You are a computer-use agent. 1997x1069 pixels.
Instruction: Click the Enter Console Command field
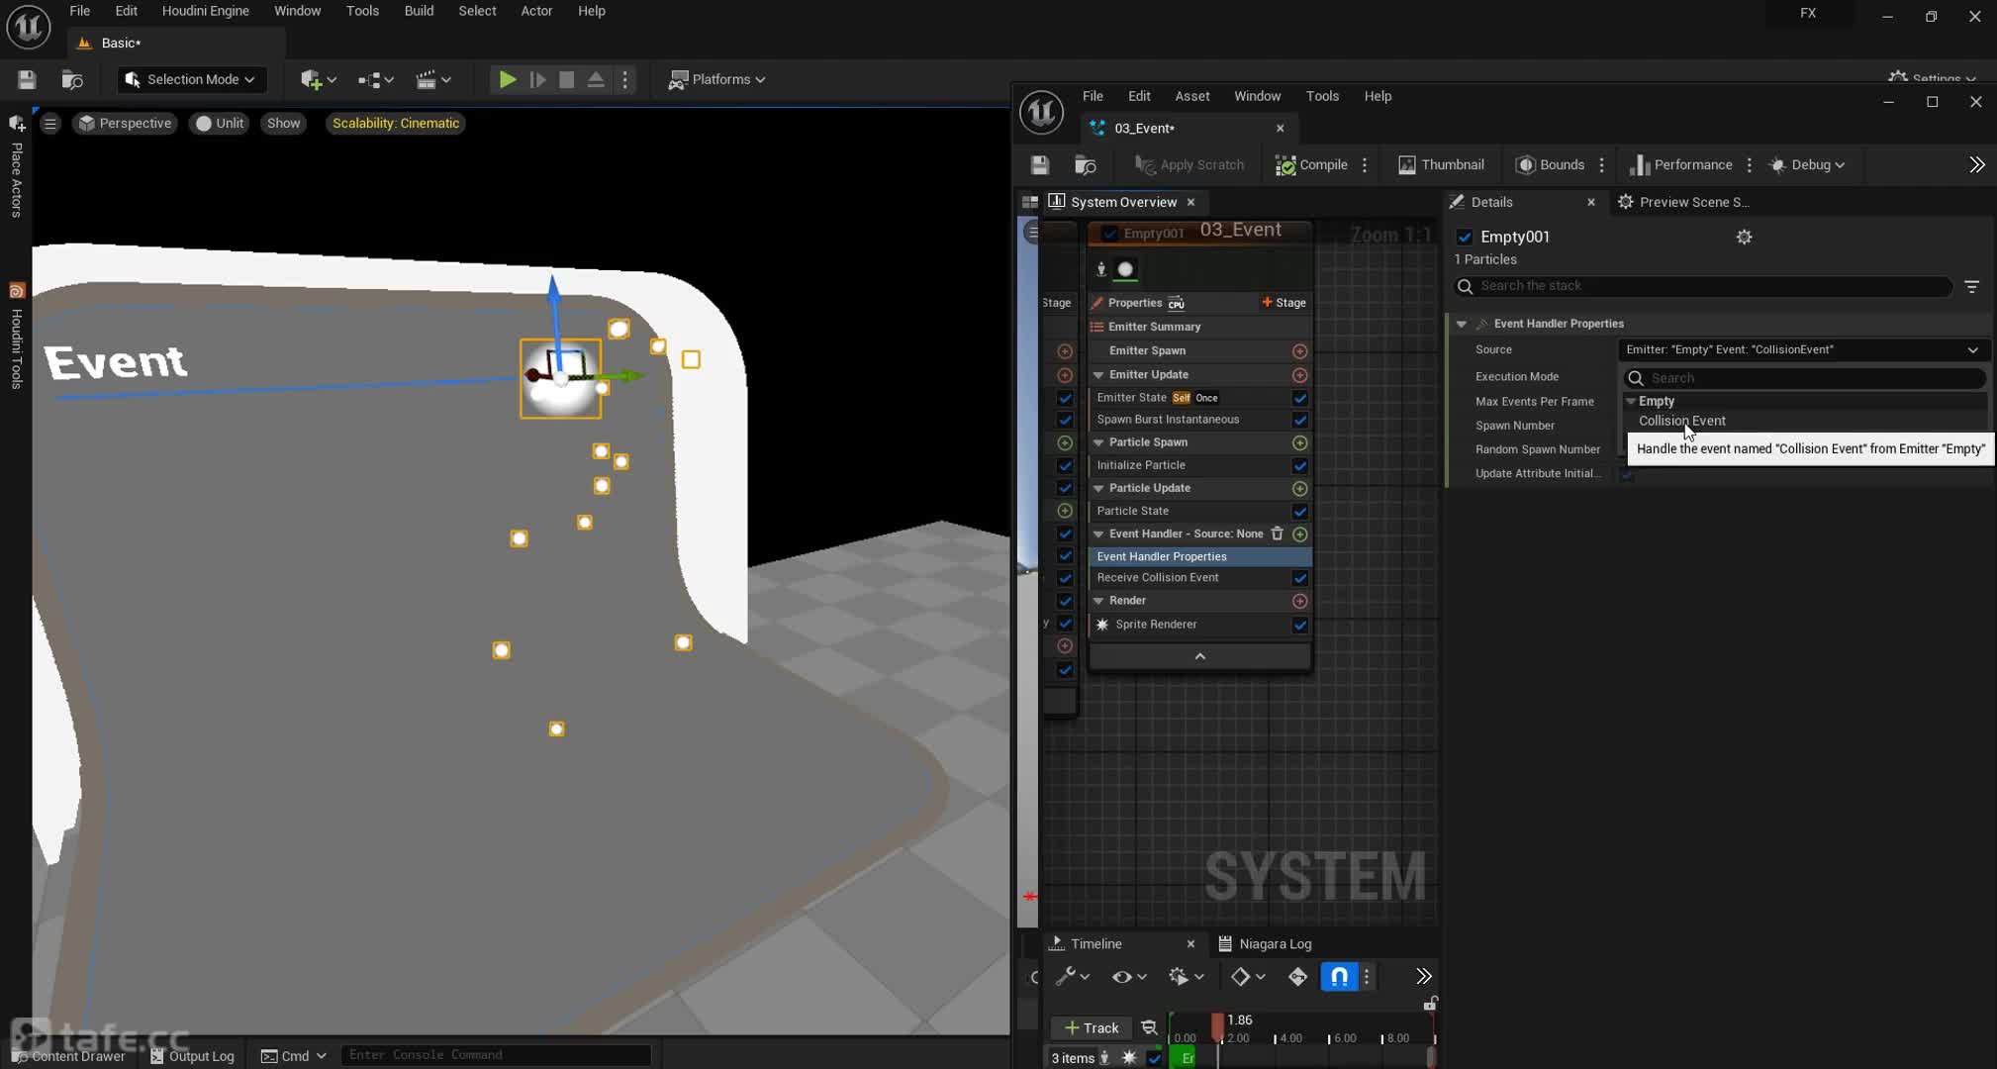(x=495, y=1055)
